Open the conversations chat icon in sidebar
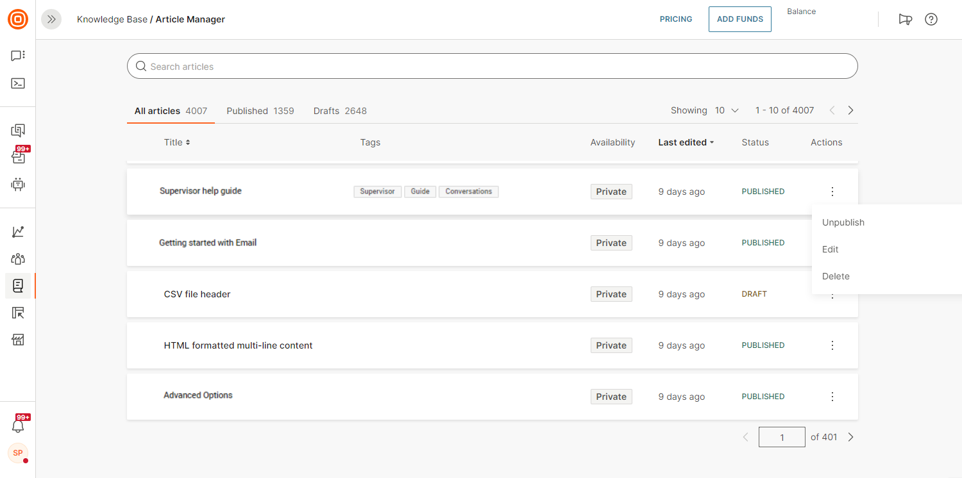The image size is (962, 478). click(x=18, y=56)
